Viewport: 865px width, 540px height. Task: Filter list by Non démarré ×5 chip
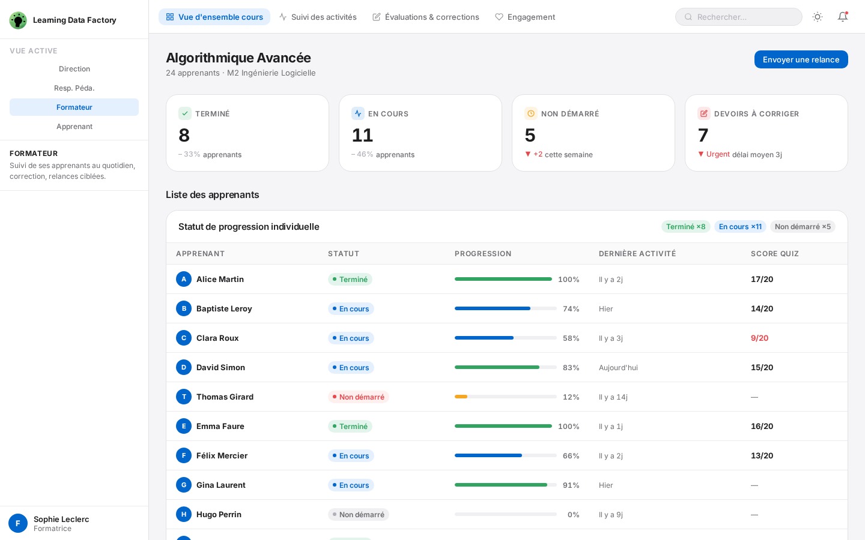point(803,227)
